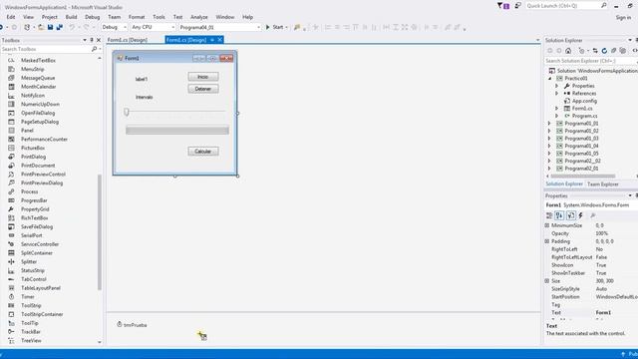Click the Undo toolbar icon
The height and width of the screenshot is (359, 638).
point(72,27)
